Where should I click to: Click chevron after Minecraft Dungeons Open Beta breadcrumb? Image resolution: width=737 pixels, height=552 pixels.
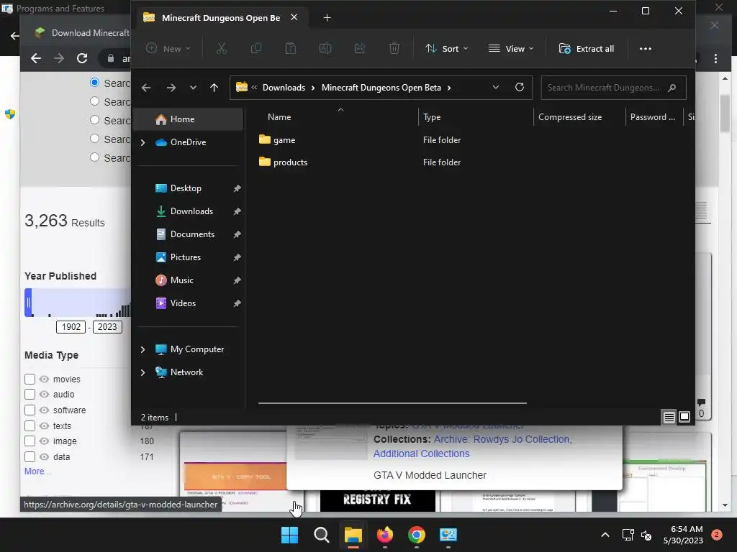[449, 88]
